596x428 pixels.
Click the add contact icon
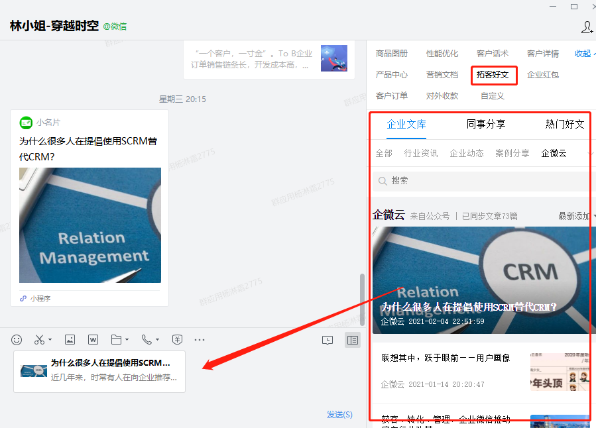pyautogui.click(x=587, y=27)
